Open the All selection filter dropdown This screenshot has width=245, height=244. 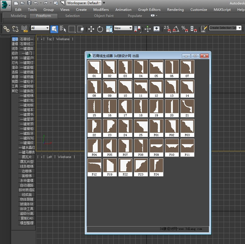click(x=40, y=28)
